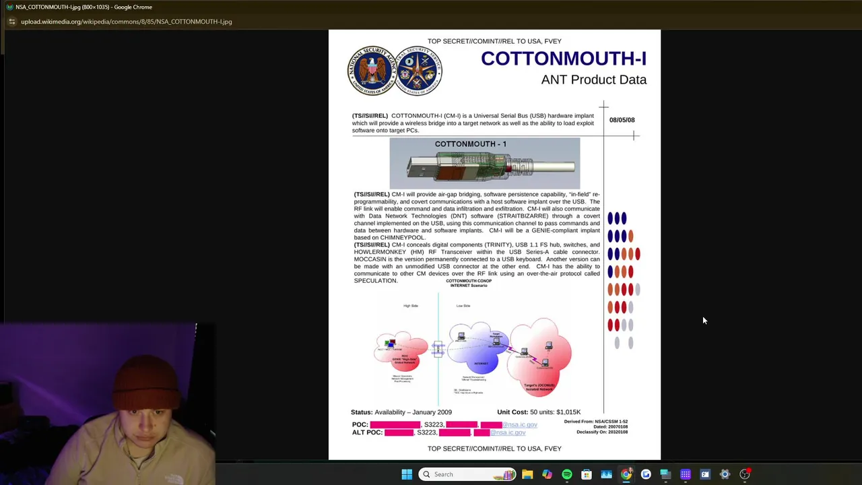Image resolution: width=862 pixels, height=485 pixels.
Task: Open the blue chart app in the taskbar
Action: pyautogui.click(x=606, y=474)
